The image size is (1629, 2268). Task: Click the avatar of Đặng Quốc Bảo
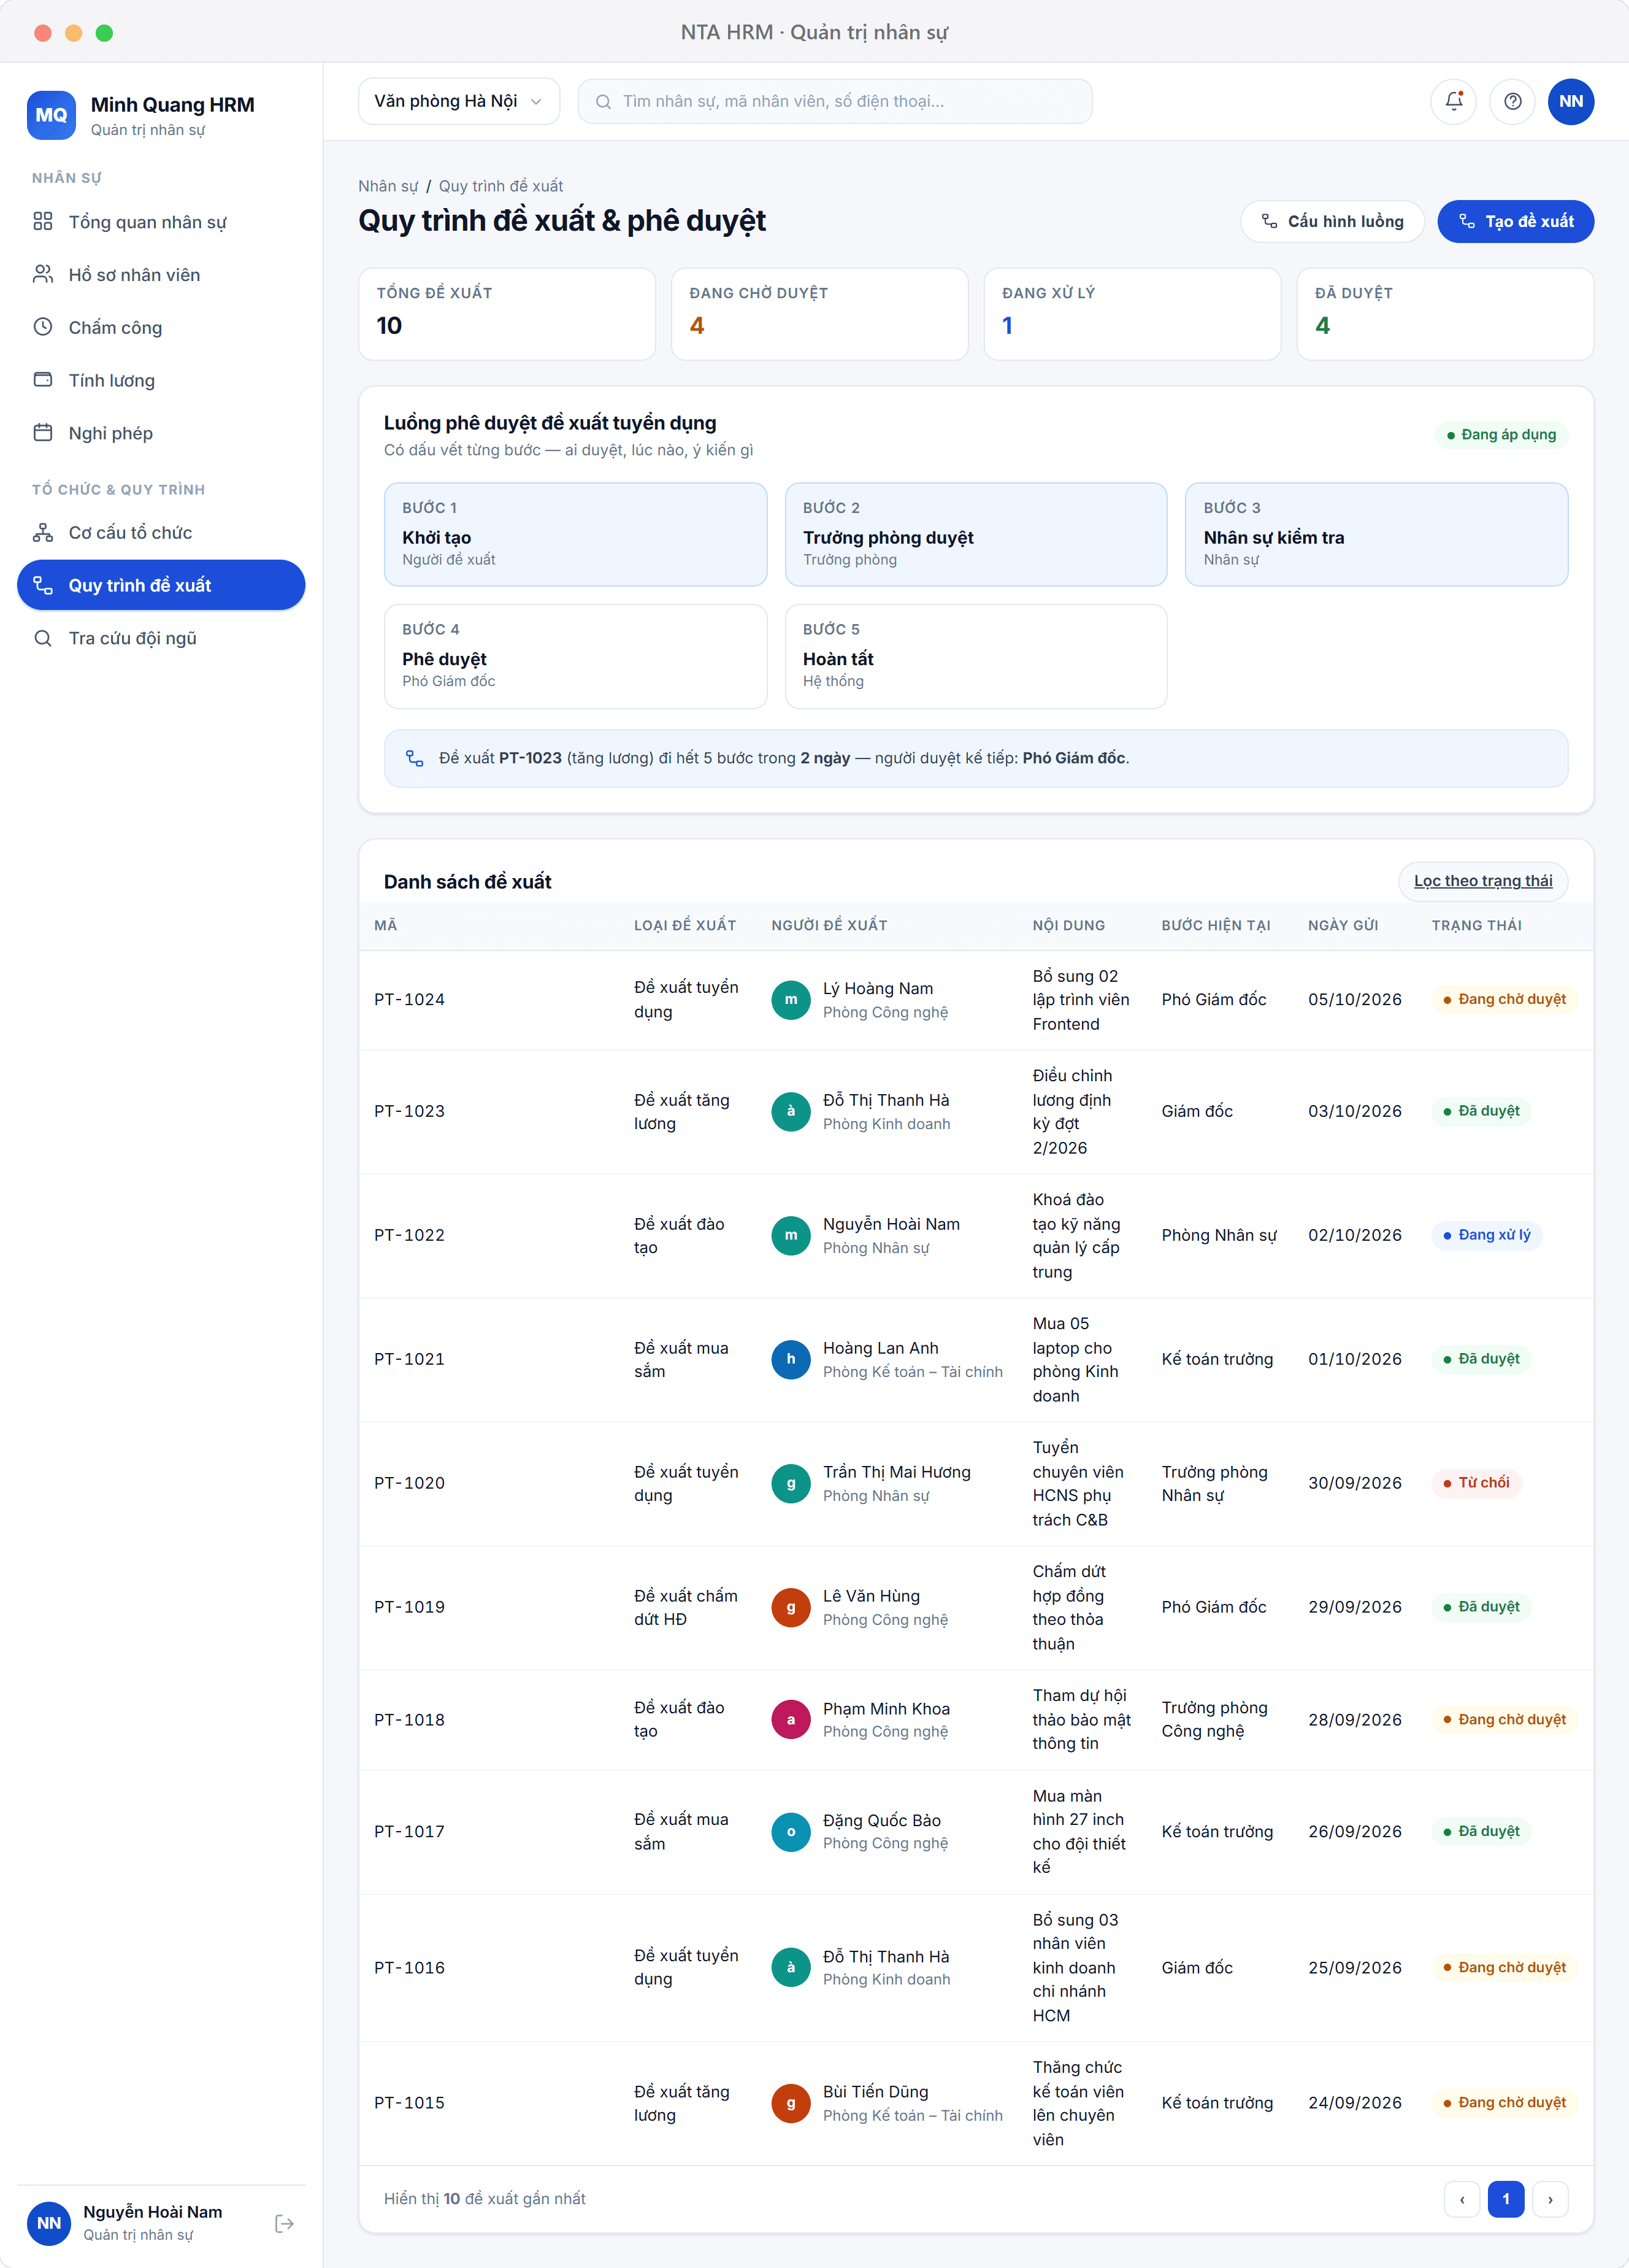coord(791,1831)
